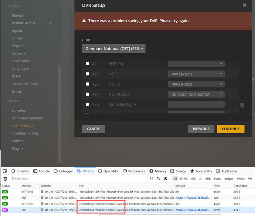Select the Network tab
This screenshot has height=216, width=255.
click(x=85, y=171)
